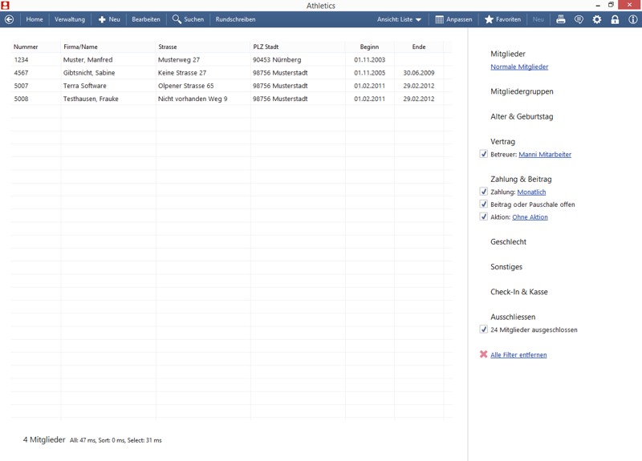Toggle the Aktion filter checkbox

pos(484,216)
